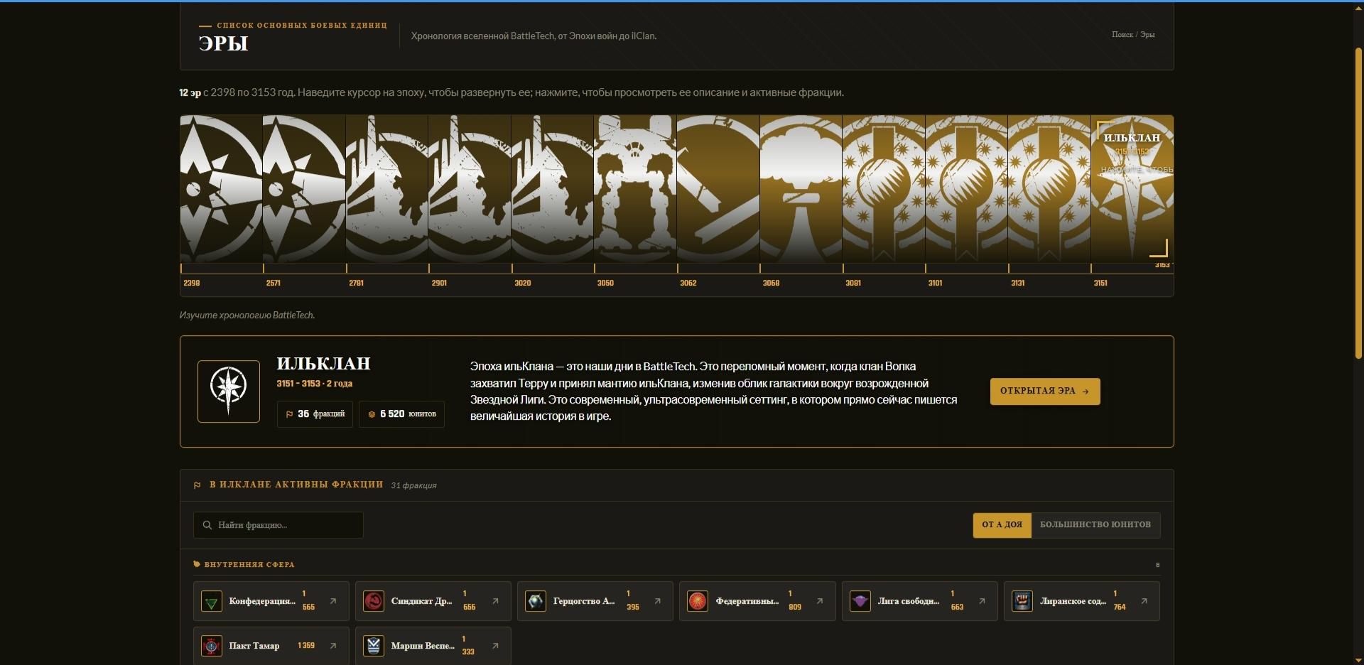Go to the Поиск breadcrumb link

(x=1122, y=34)
